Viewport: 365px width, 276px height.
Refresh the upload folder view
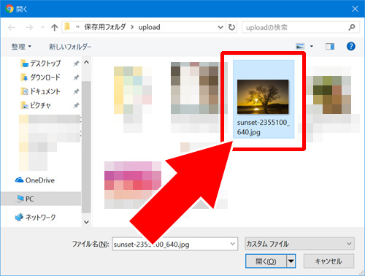tap(231, 27)
